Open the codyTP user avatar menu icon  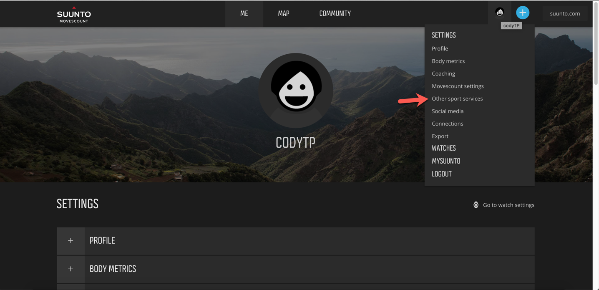point(499,13)
